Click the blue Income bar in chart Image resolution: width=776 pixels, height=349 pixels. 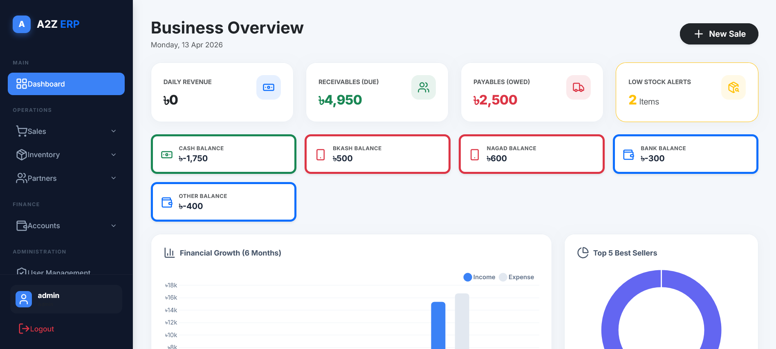coord(438,325)
